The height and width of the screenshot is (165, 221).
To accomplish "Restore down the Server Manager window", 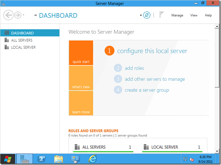I will click(x=203, y=3).
